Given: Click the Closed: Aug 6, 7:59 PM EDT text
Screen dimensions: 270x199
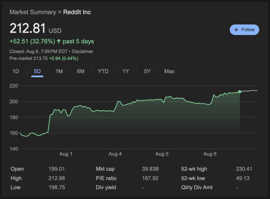Looking at the screenshot, I should pos(39,51).
